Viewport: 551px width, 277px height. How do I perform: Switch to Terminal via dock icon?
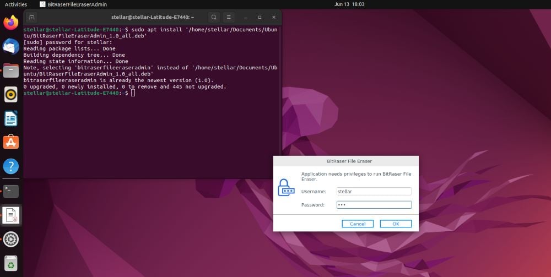click(11, 191)
